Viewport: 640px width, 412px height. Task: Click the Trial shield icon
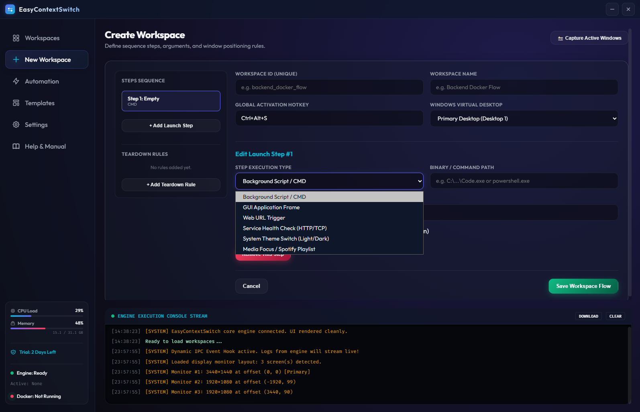point(13,352)
